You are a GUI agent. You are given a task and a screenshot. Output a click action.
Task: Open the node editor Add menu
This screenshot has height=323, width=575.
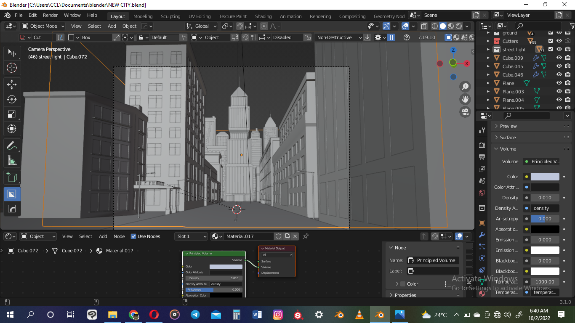[x=103, y=236]
